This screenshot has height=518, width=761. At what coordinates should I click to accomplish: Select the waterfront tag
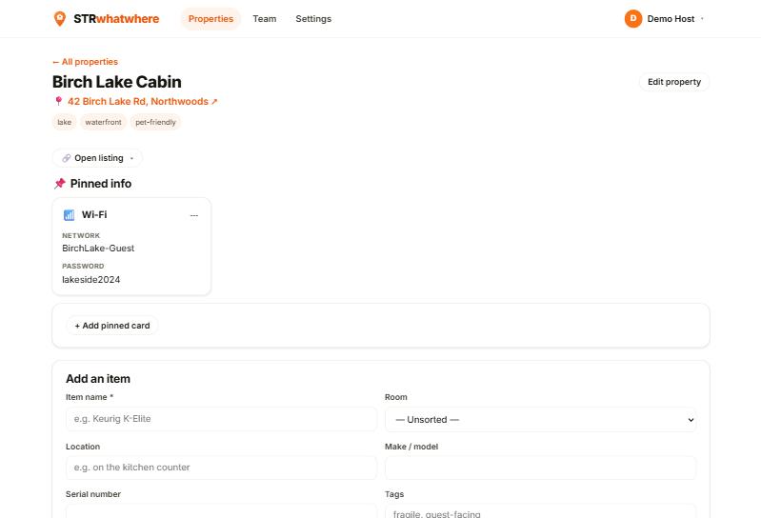(104, 122)
